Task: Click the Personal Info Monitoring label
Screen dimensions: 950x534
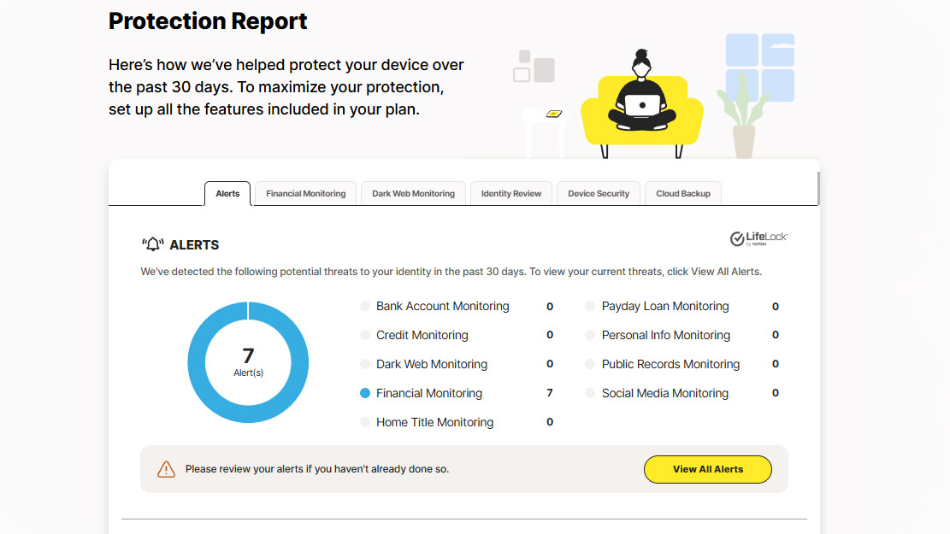Action: (665, 335)
